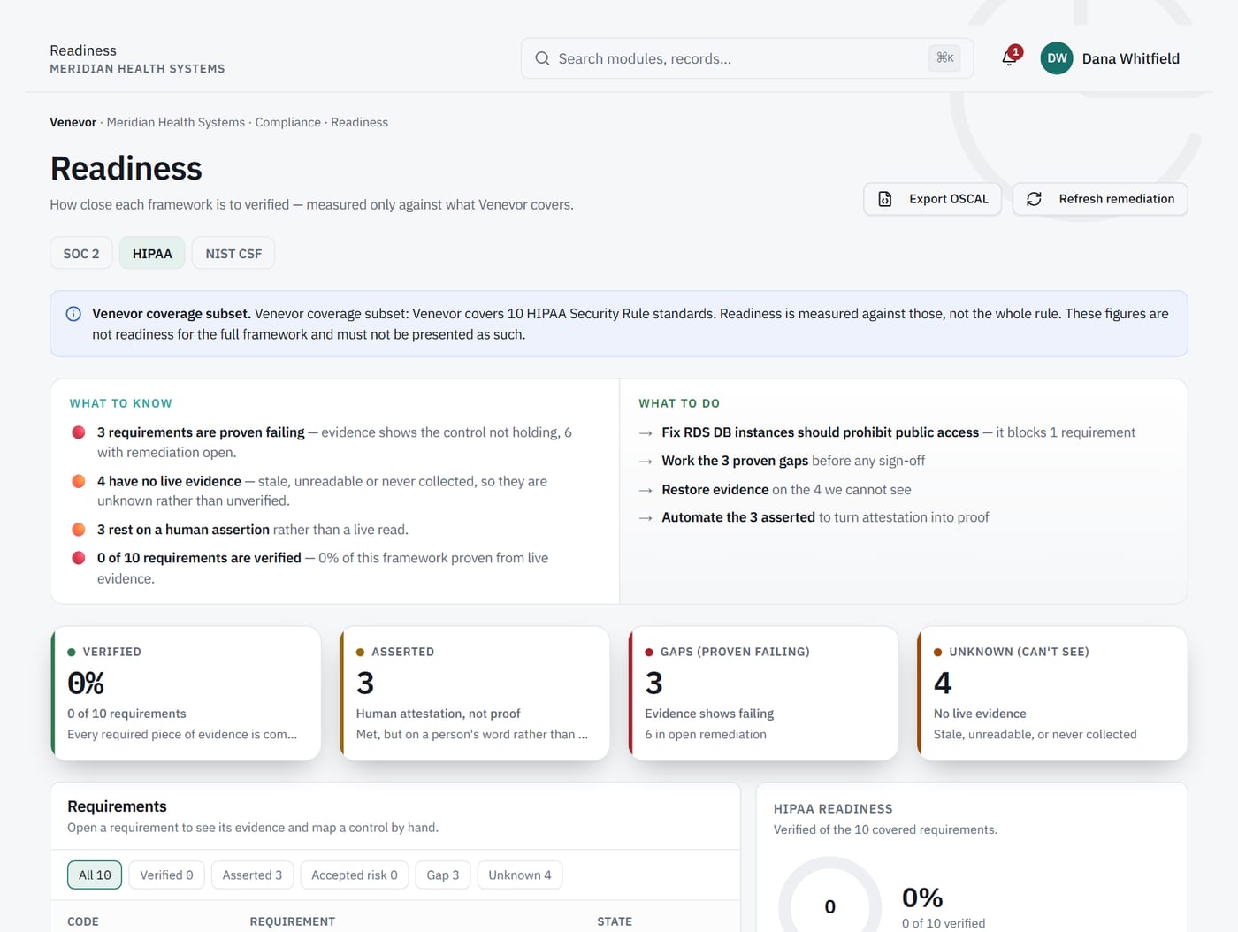The height and width of the screenshot is (932, 1238).
Task: Click the Venevor breadcrumb link
Action: pyautogui.click(x=73, y=122)
